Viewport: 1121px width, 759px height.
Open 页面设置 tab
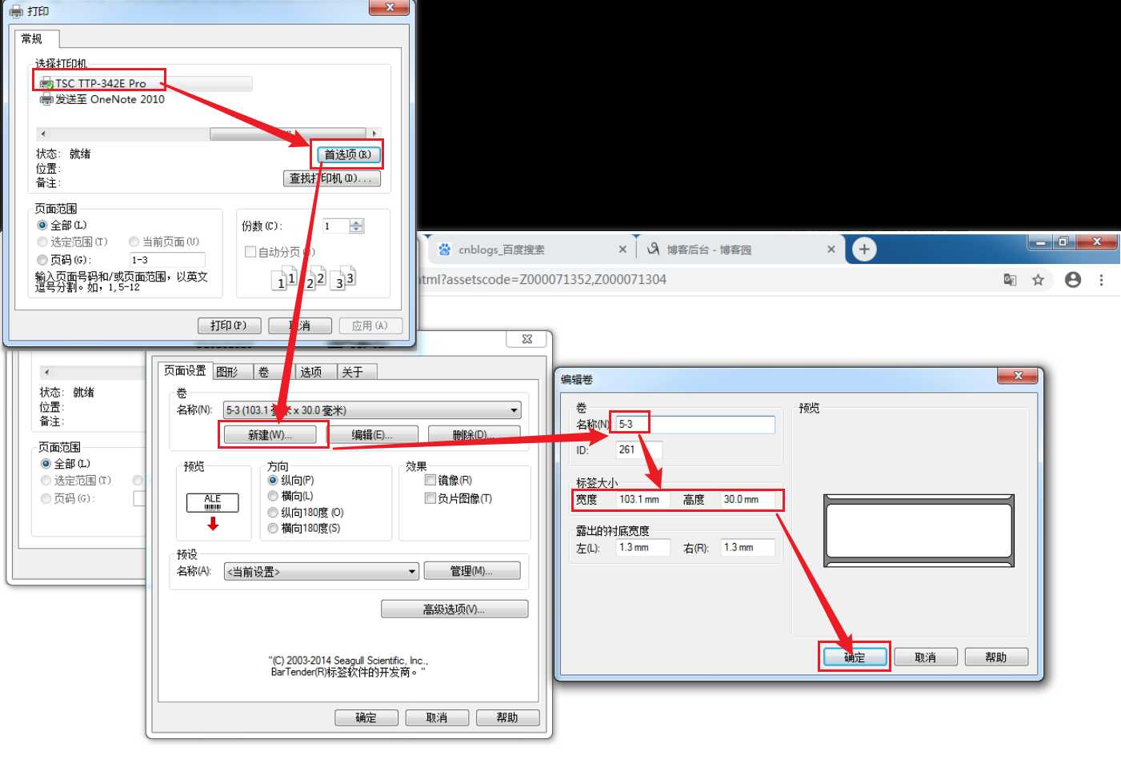[185, 371]
